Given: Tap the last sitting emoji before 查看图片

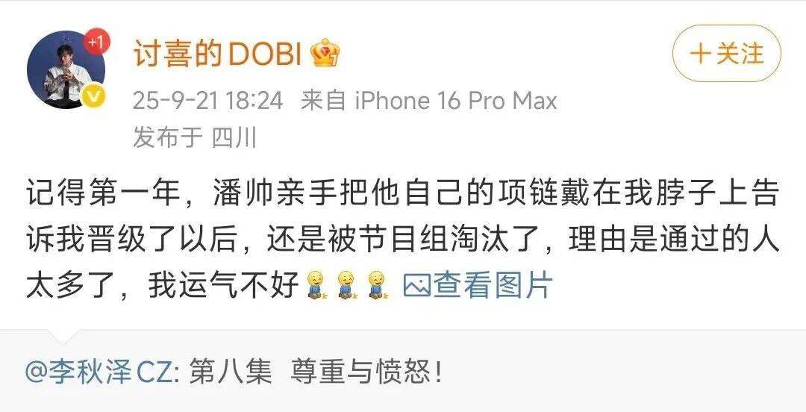Looking at the screenshot, I should pyautogui.click(x=378, y=285).
